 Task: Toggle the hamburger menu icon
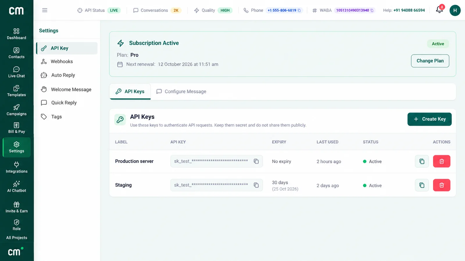[44, 10]
